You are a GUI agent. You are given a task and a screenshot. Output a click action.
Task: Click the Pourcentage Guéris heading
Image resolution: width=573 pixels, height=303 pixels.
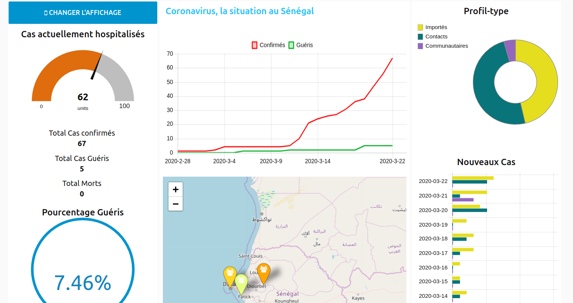(x=83, y=212)
